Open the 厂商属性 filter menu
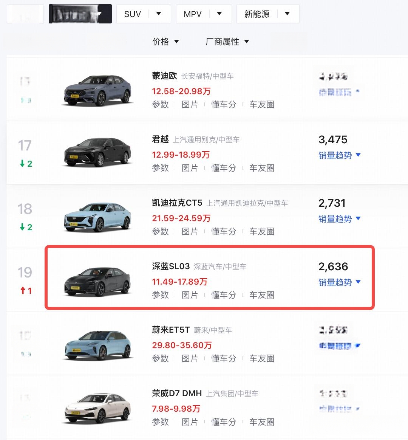 pos(227,42)
